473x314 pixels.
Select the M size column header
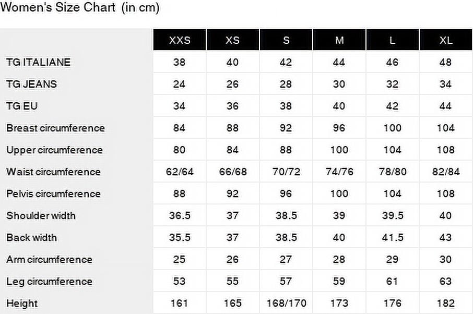339,40
